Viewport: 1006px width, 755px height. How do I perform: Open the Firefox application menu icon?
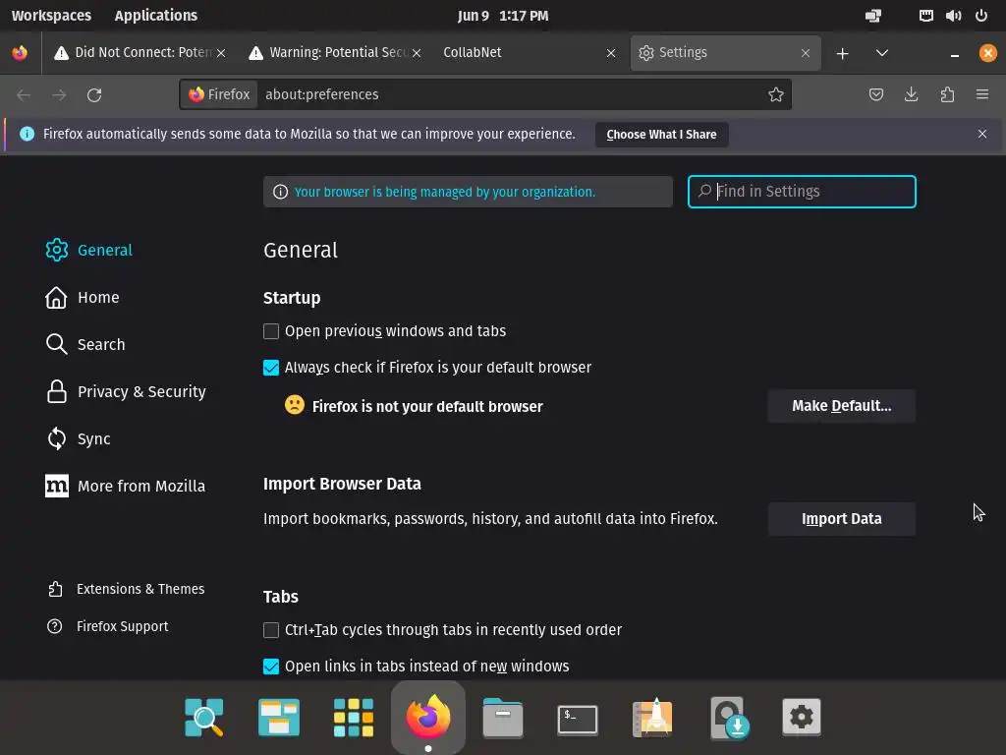982,94
